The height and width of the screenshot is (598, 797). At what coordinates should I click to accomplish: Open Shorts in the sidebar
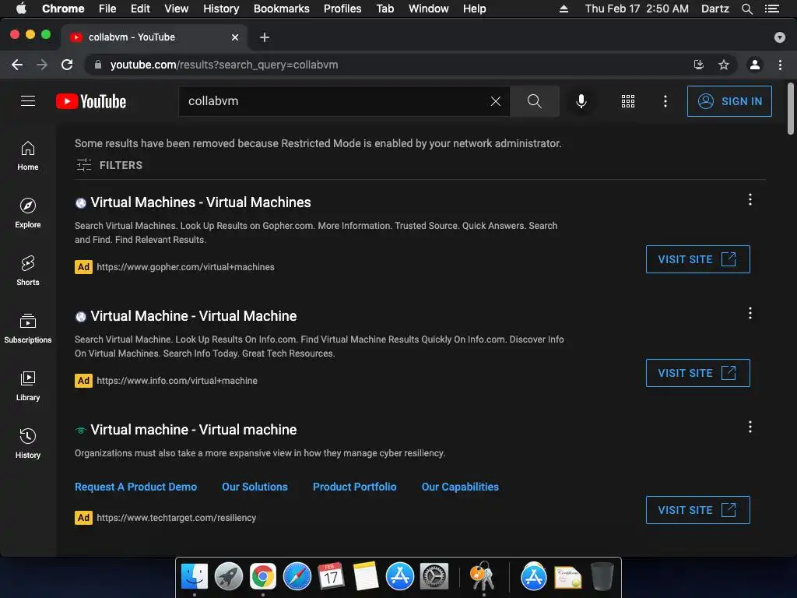[x=28, y=270]
